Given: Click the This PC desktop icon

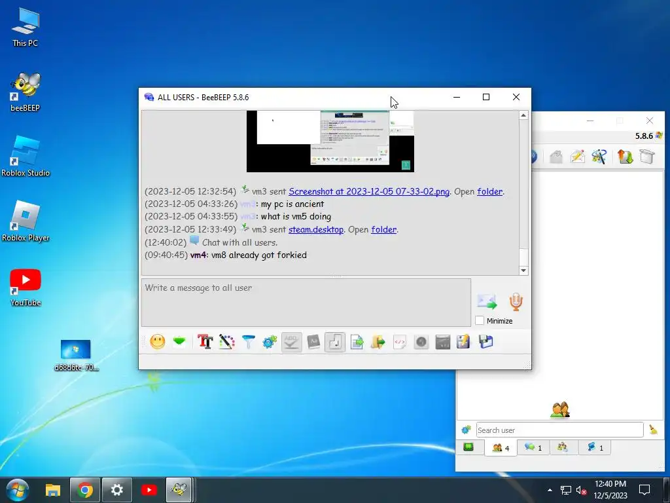Looking at the screenshot, I should (x=26, y=26).
